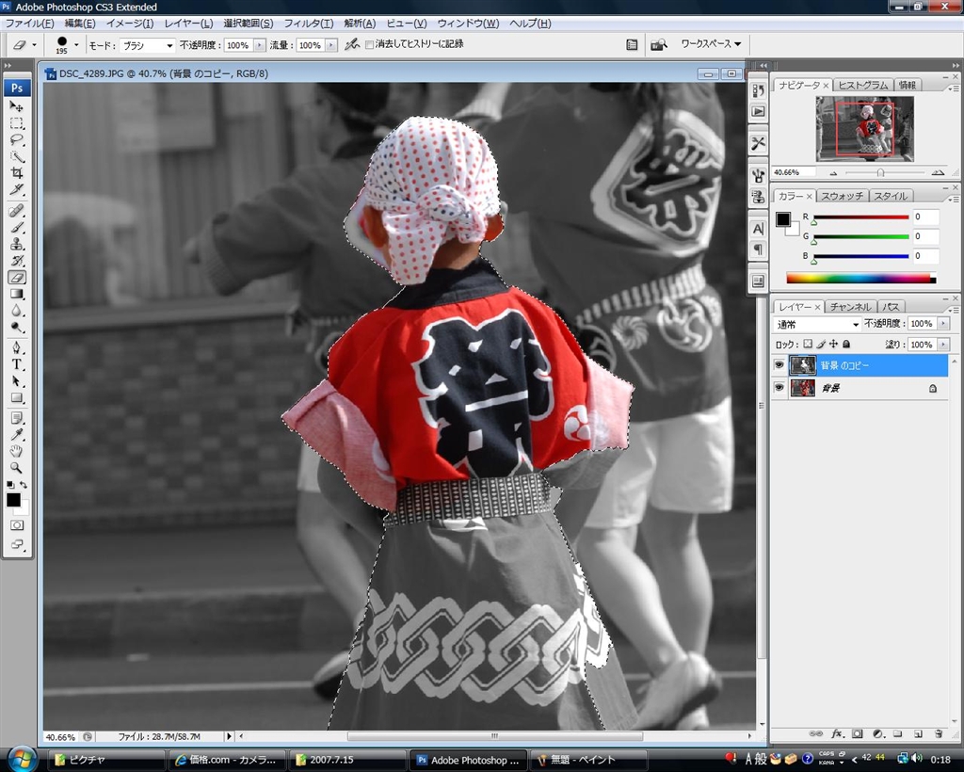Toggle lock image pixels
Viewport: 964px width, 772px height.
click(821, 345)
